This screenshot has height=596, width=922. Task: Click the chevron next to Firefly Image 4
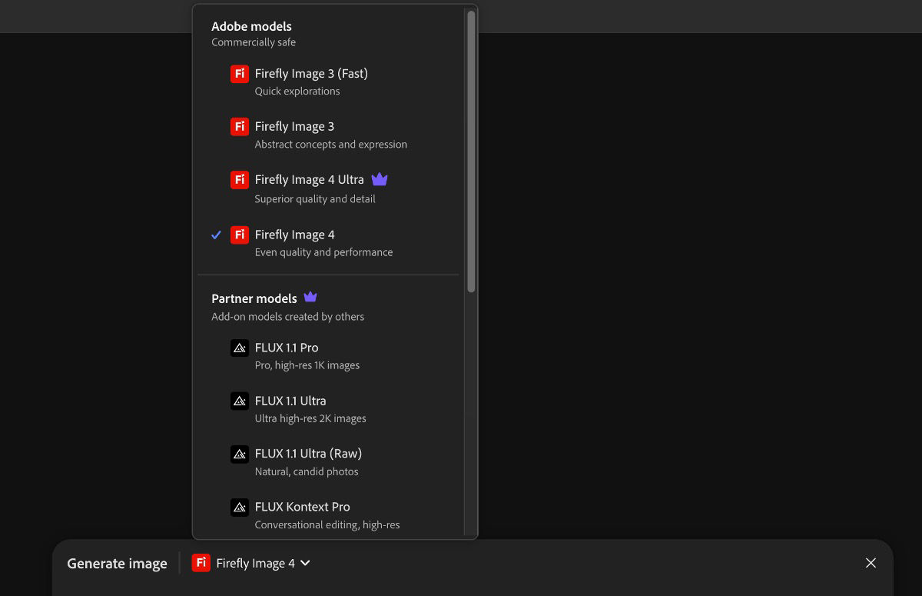coord(305,563)
